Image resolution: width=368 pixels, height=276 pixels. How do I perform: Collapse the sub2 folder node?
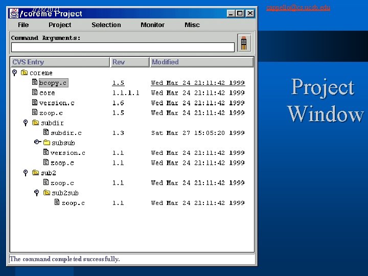click(26, 173)
